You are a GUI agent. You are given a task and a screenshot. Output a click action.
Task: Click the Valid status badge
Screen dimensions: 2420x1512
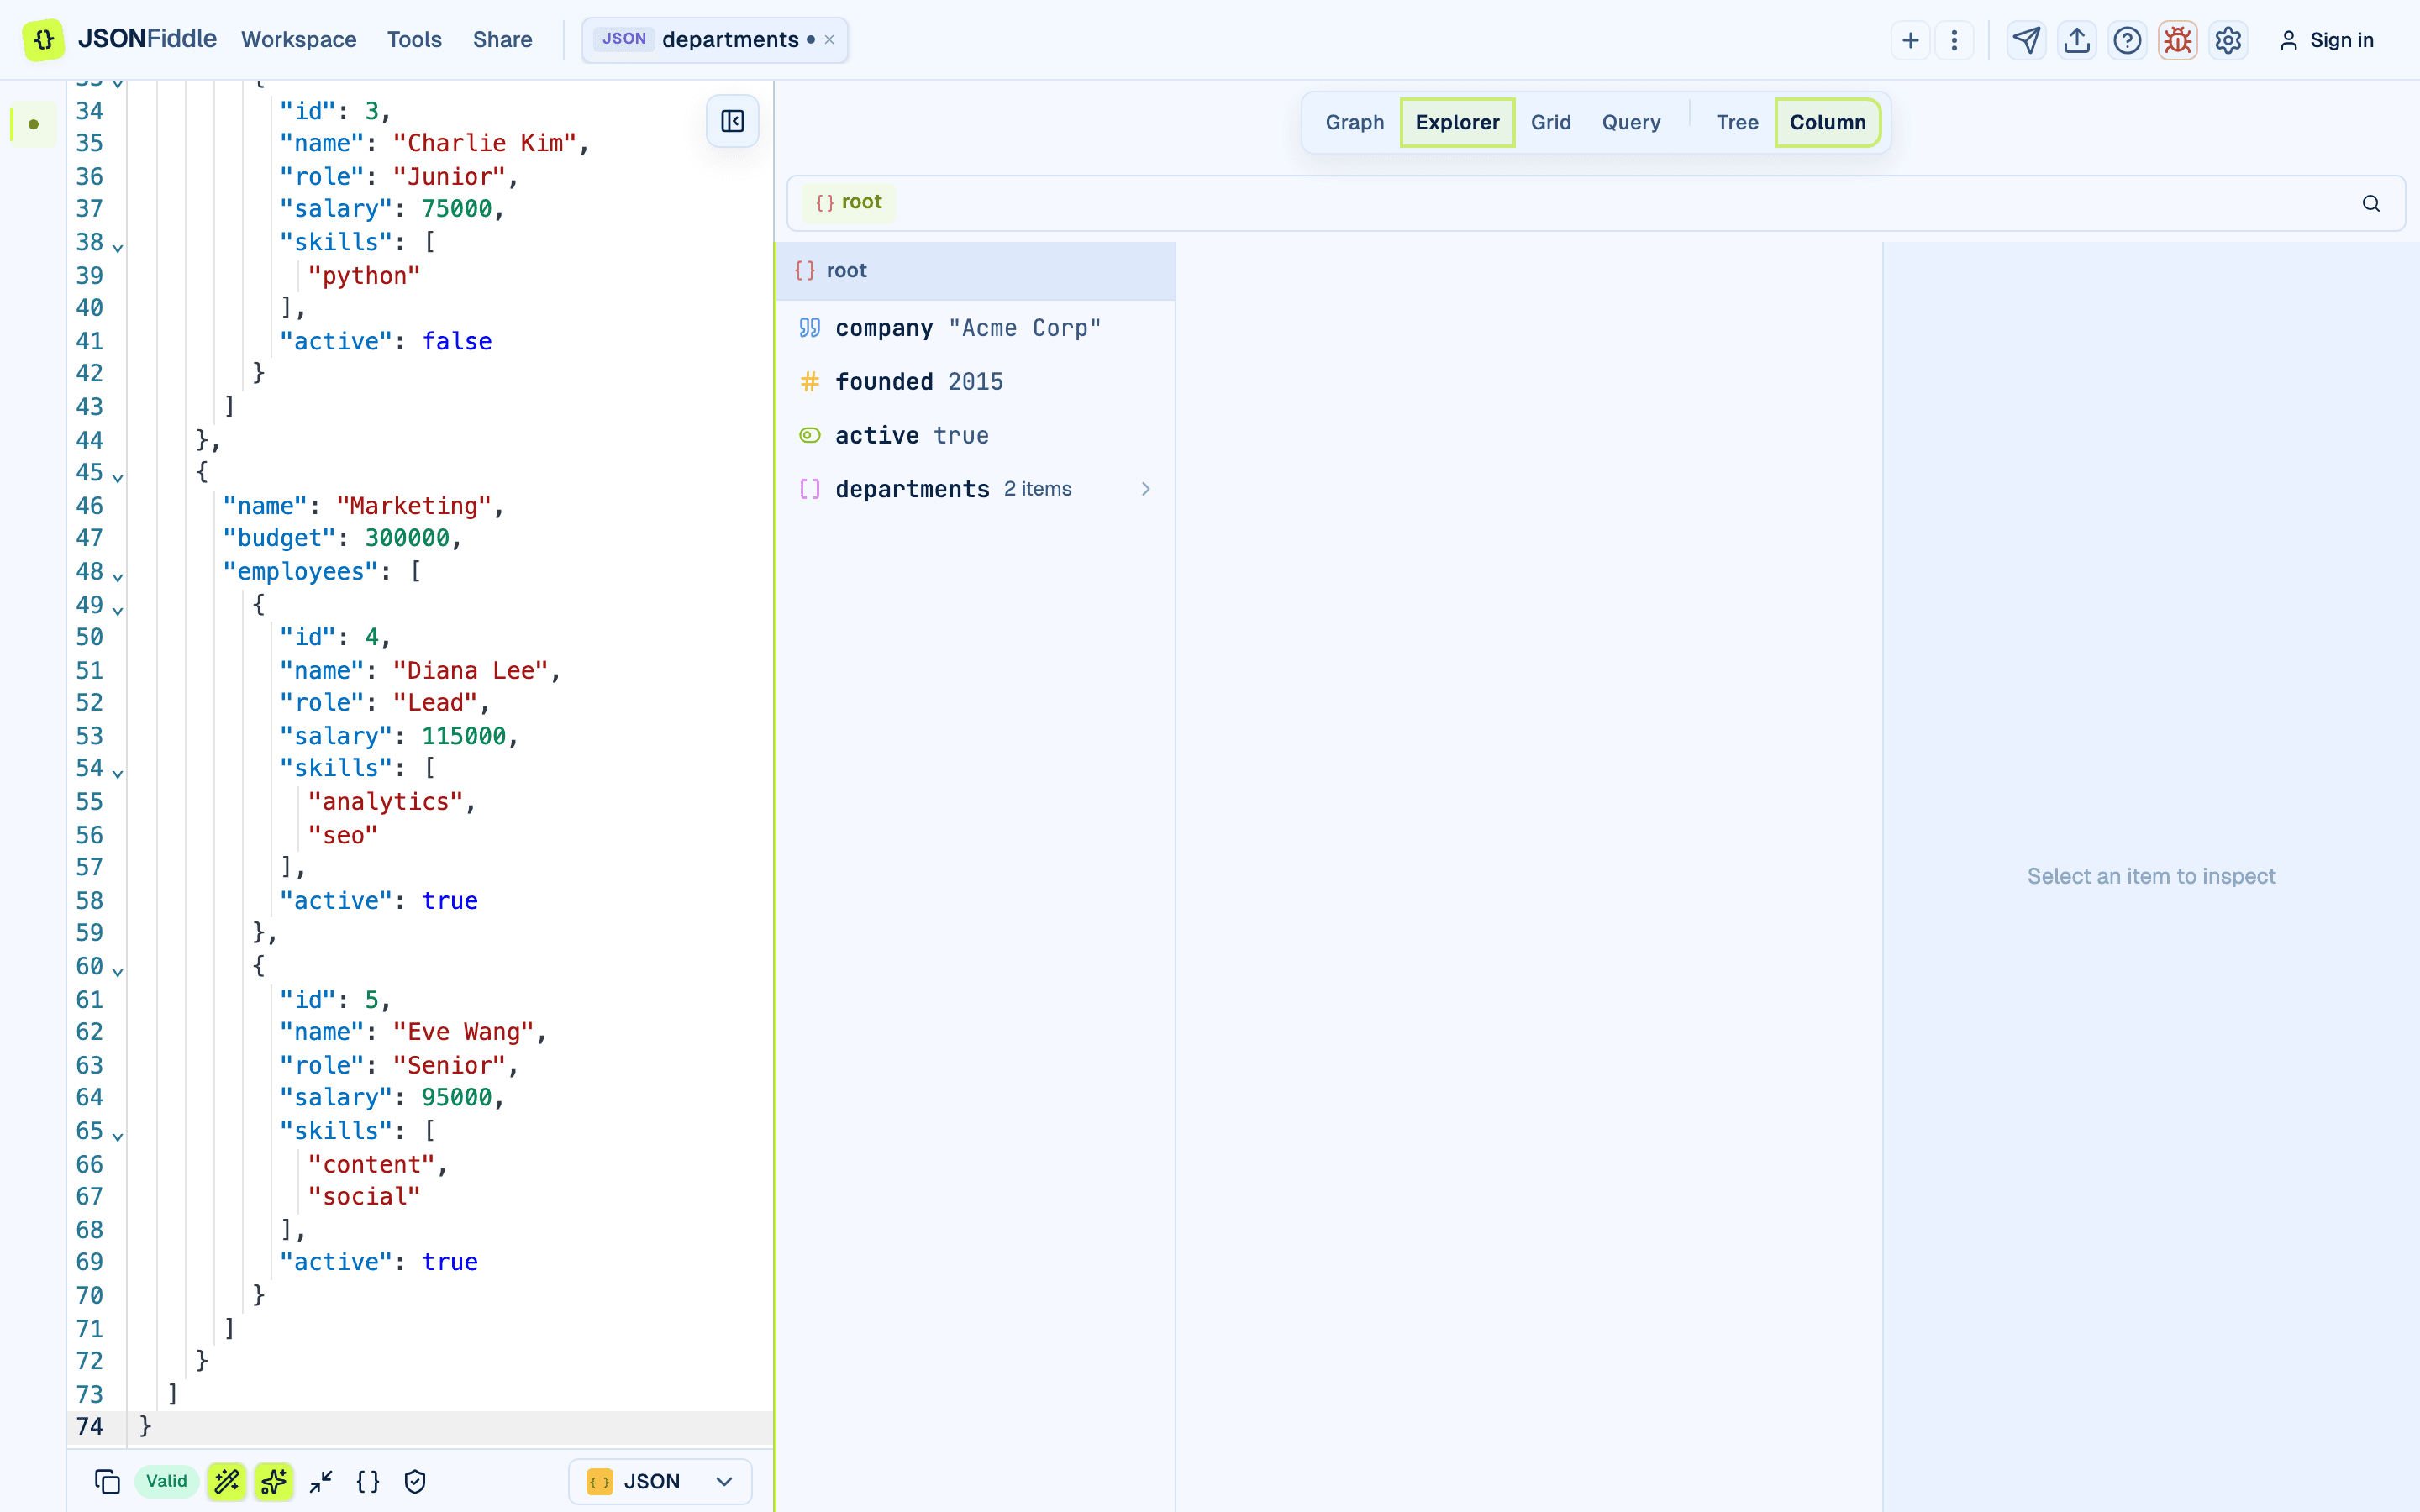tap(166, 1481)
